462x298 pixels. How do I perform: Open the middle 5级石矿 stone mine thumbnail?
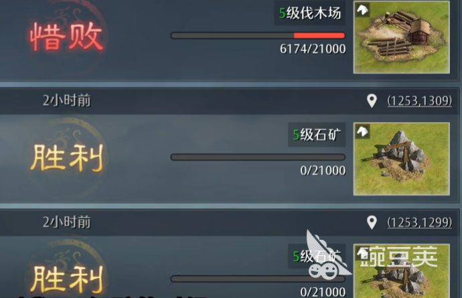tap(401, 159)
